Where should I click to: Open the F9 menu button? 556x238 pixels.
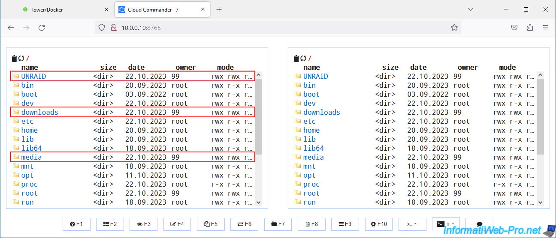[x=345, y=224]
